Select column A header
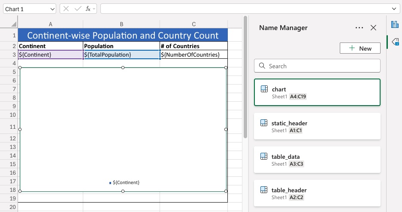 (51, 24)
